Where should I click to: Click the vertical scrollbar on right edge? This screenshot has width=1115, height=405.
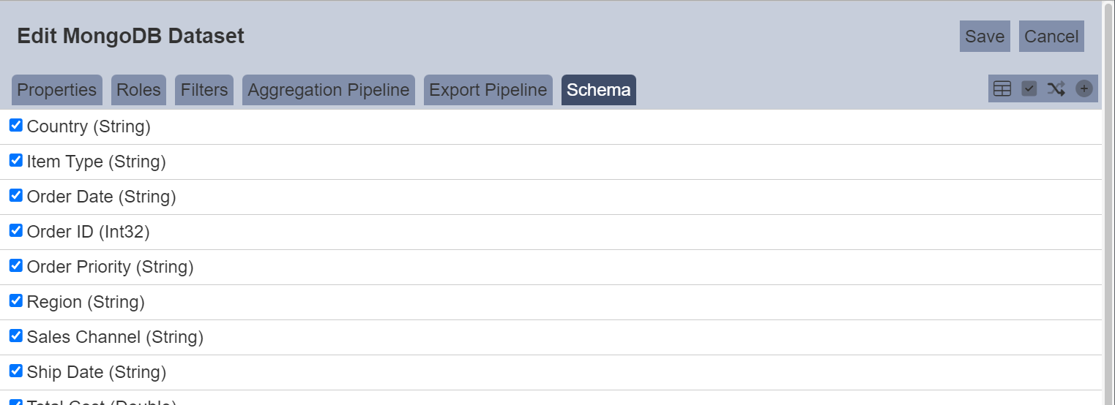click(x=1108, y=202)
